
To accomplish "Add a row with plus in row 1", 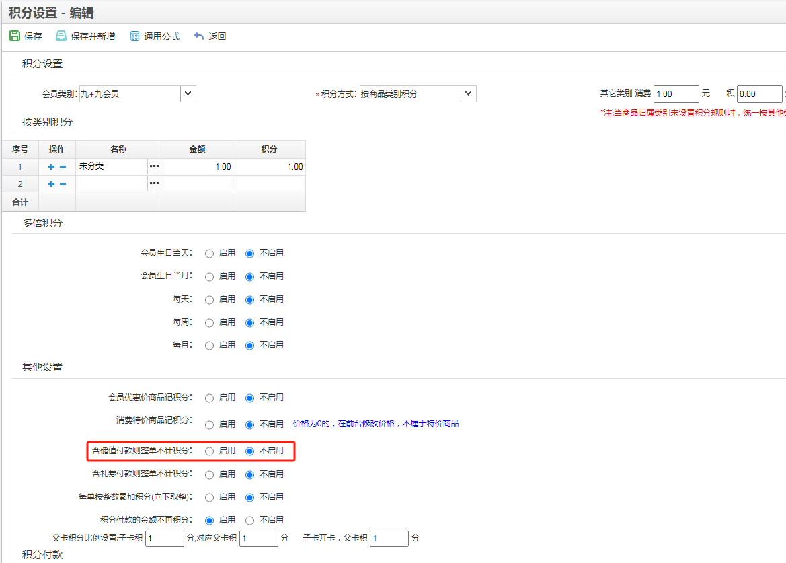I will tap(51, 167).
